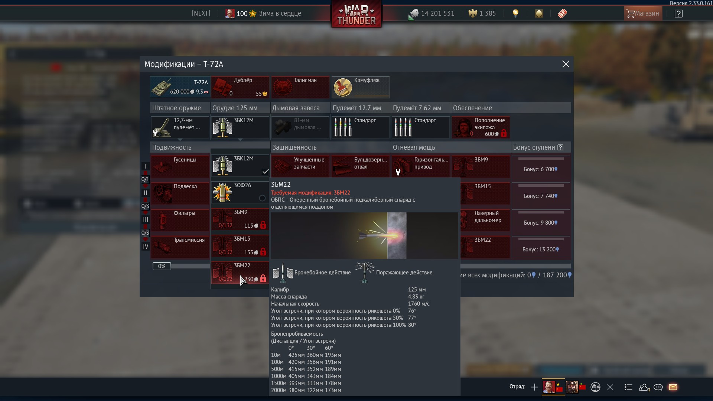
Task: Open the list menu icon
Action: [x=628, y=387]
